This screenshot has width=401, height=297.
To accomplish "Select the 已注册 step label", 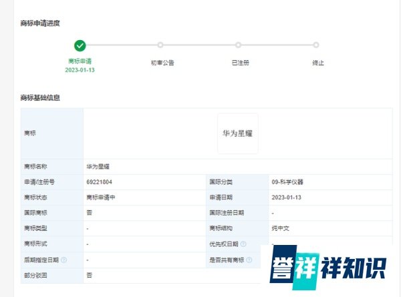I will pyautogui.click(x=241, y=63).
